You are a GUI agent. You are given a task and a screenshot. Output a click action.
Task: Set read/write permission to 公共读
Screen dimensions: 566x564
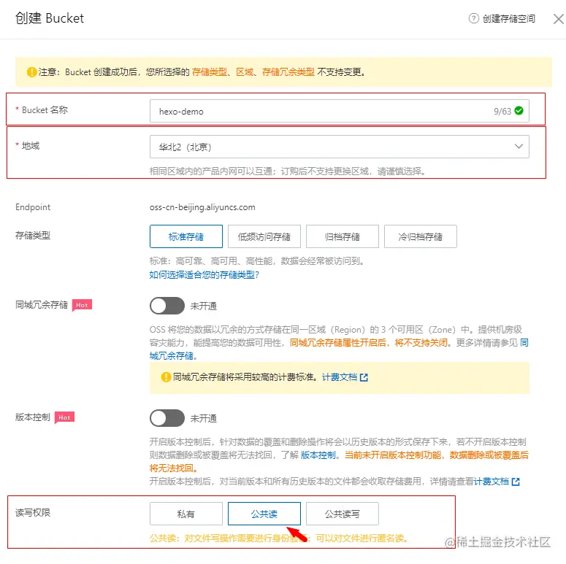click(264, 514)
